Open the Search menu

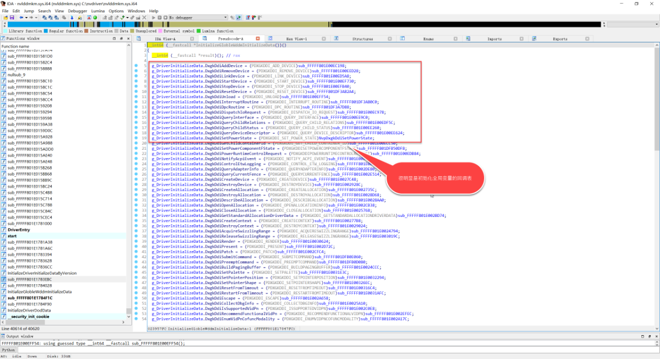pos(45,10)
